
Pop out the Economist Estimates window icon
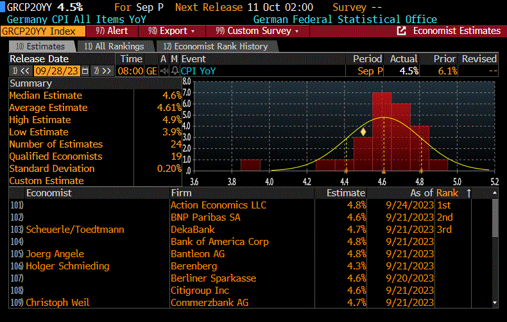(401, 31)
